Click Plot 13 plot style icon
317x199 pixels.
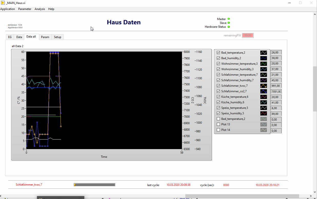tap(263, 124)
